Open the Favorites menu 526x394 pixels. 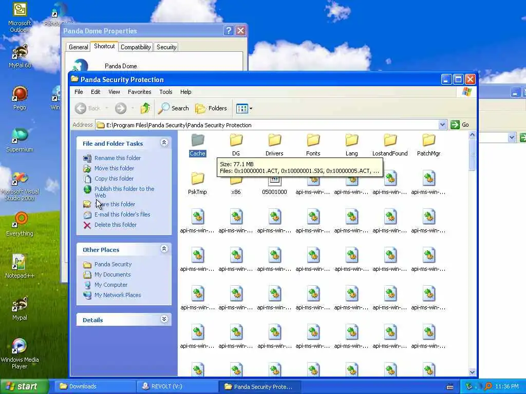(140, 92)
